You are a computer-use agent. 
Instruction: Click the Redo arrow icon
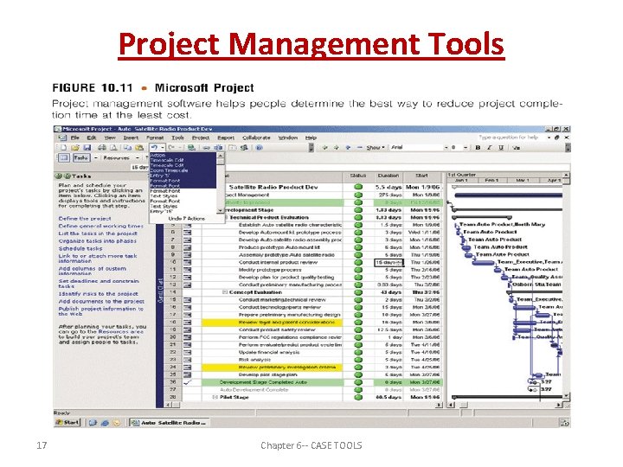171,148
